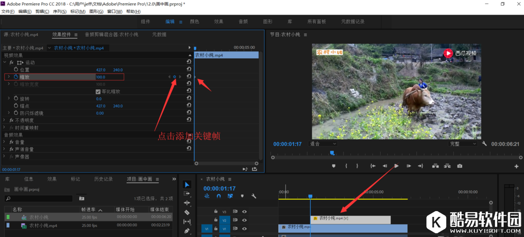
Task: Toggle V2 track visibility eye
Action: 244,220
